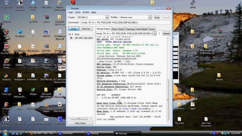Click inside the Target input field
242x136 pixels.
[91, 17]
